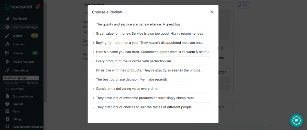Viewport: 307px width, 130px height.
Task: Click the notification bell icon
Action: pyautogui.click(x=37, y=7)
